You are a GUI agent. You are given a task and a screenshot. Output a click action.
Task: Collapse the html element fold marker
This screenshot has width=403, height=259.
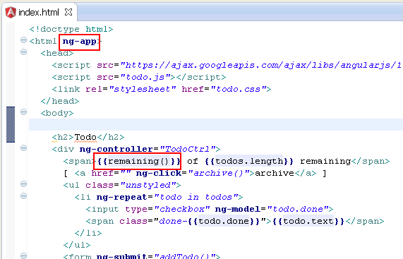(x=23, y=40)
